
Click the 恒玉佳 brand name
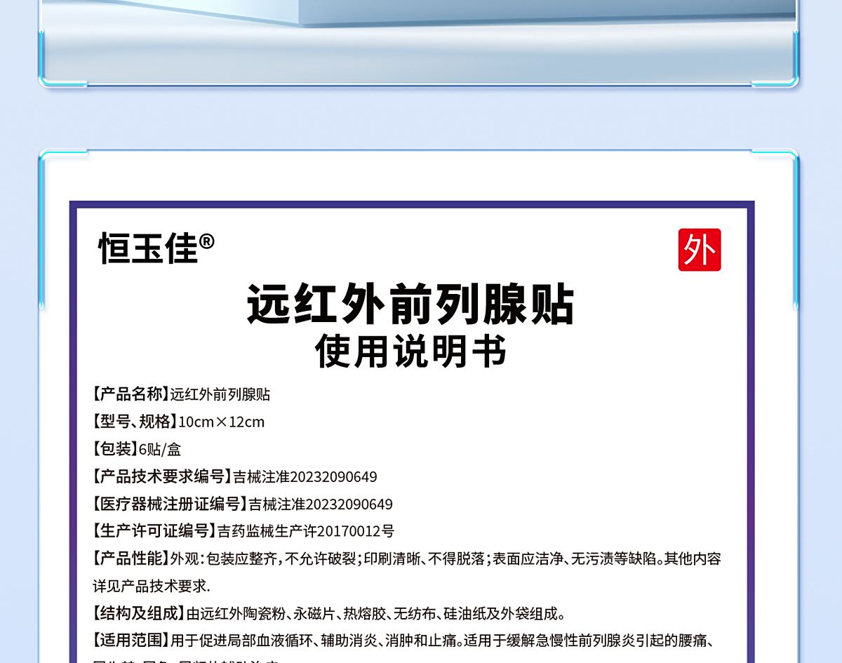click(x=148, y=249)
